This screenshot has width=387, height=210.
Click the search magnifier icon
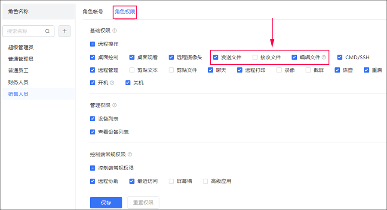48,31
